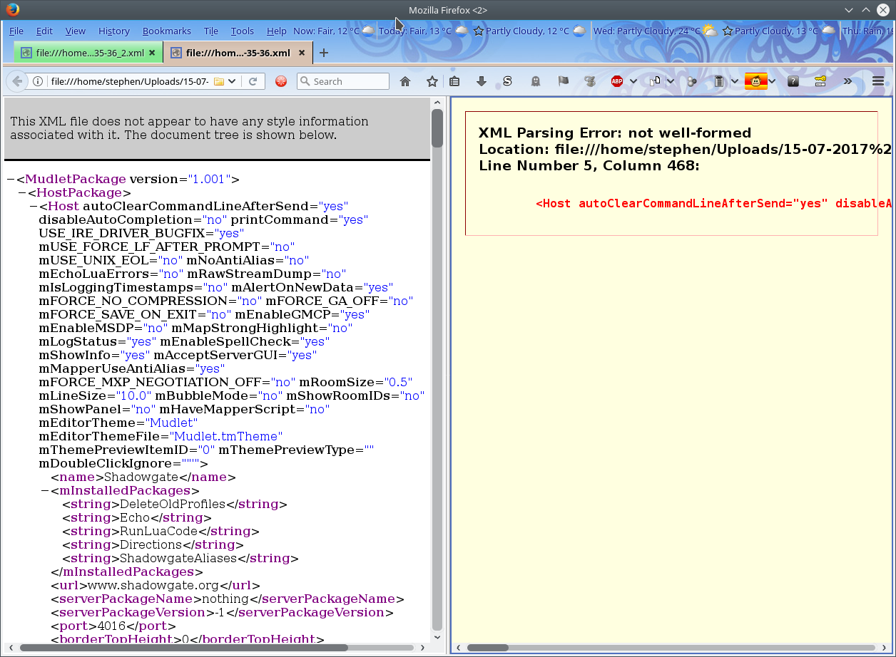Image resolution: width=896 pixels, height=657 pixels.
Task: Open copy documents icon dropdown arrow
Action: [x=671, y=81]
